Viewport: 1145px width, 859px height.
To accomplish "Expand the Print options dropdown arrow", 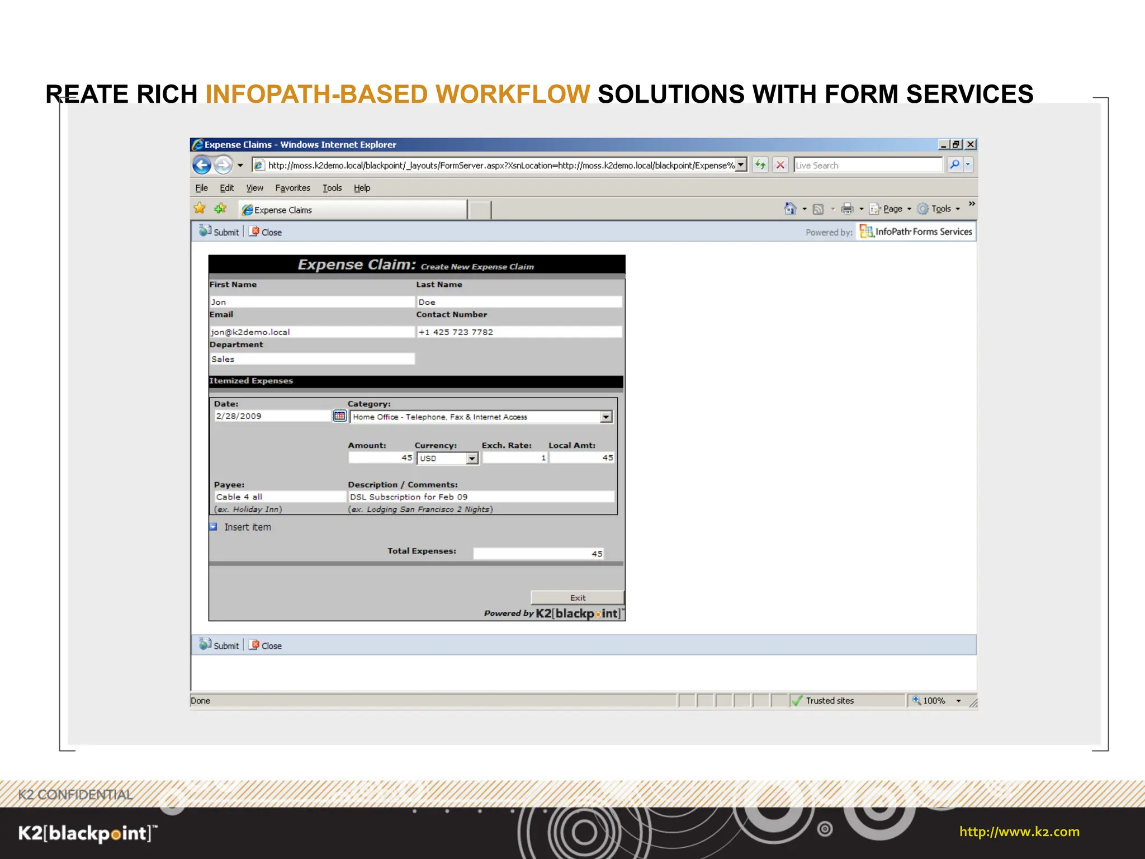I will pos(862,209).
